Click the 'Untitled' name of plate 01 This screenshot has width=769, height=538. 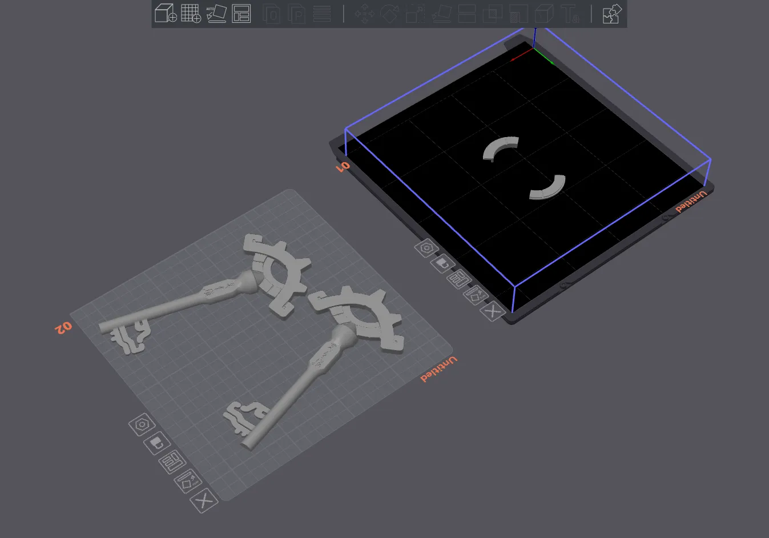point(691,202)
